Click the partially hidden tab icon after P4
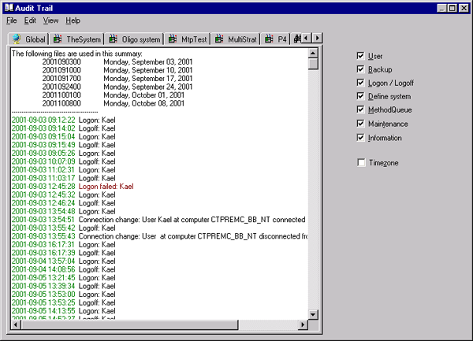Viewport: 473px width, 341px height. tap(296, 39)
